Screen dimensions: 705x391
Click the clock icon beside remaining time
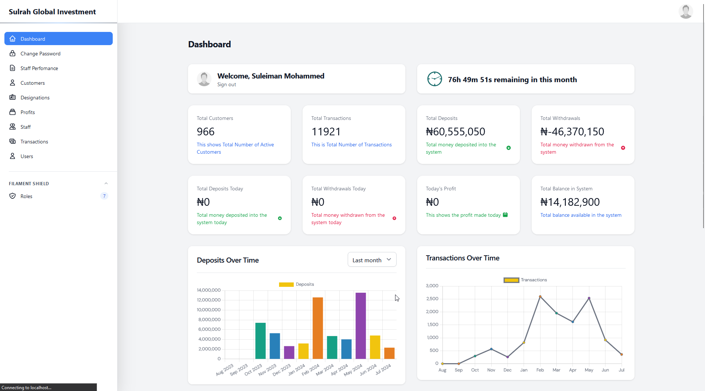435,79
